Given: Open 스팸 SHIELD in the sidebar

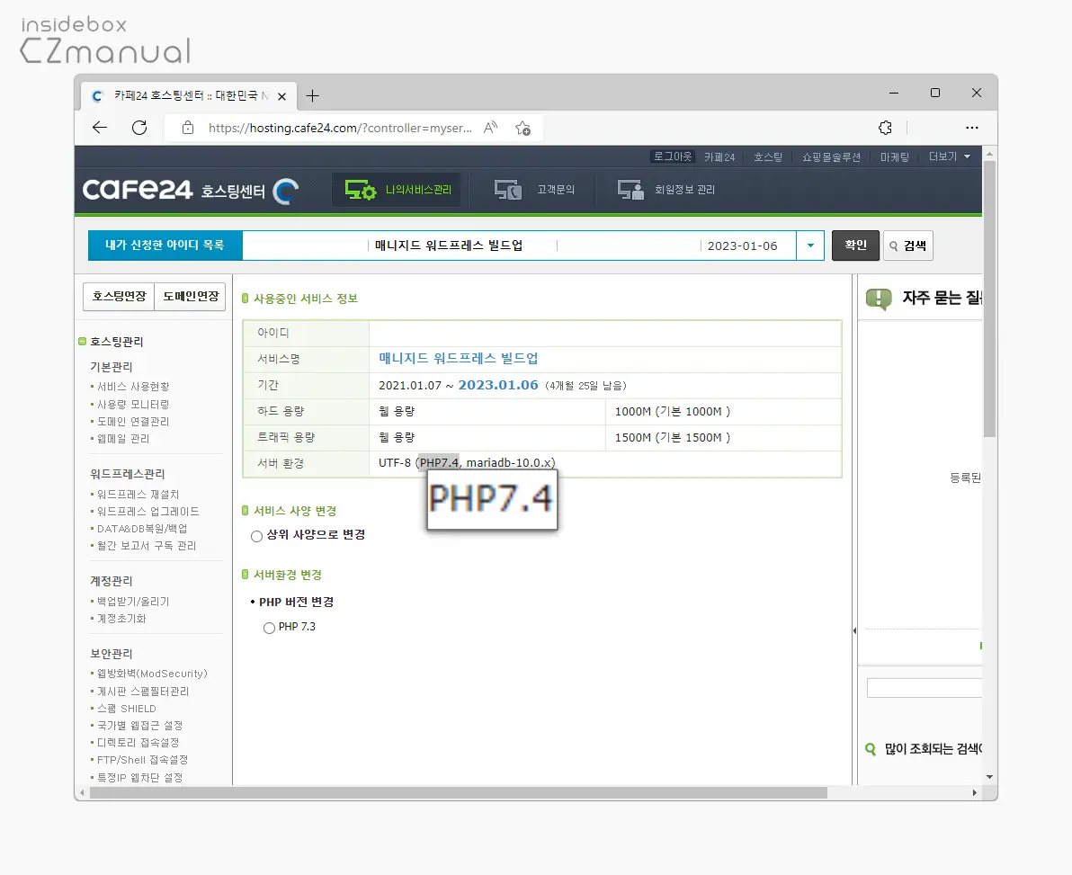Looking at the screenshot, I should pos(127,709).
